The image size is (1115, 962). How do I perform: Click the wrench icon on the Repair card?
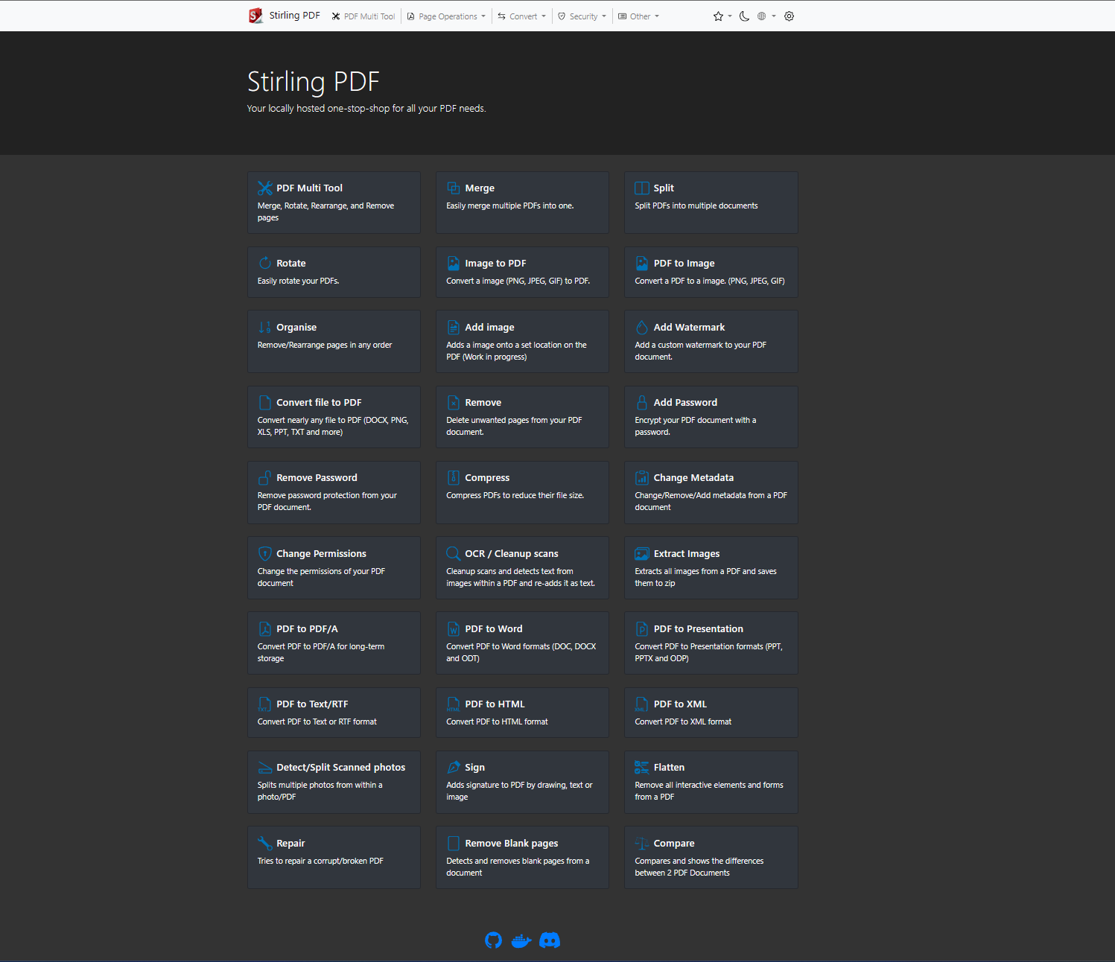pyautogui.click(x=265, y=844)
